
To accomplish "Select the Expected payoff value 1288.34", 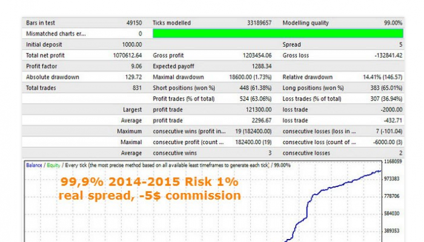I will (262, 66).
